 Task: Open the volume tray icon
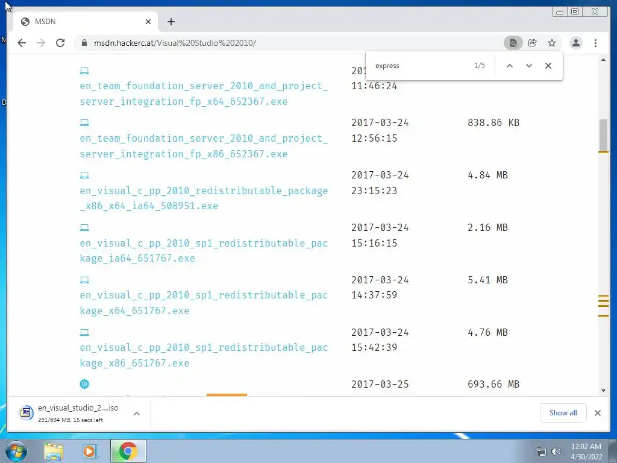point(556,452)
